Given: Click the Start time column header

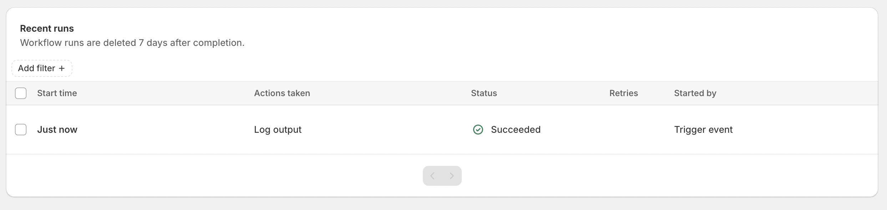Looking at the screenshot, I should tap(57, 93).
